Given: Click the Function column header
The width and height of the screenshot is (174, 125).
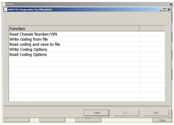Looking at the screenshot, I should (74, 29).
